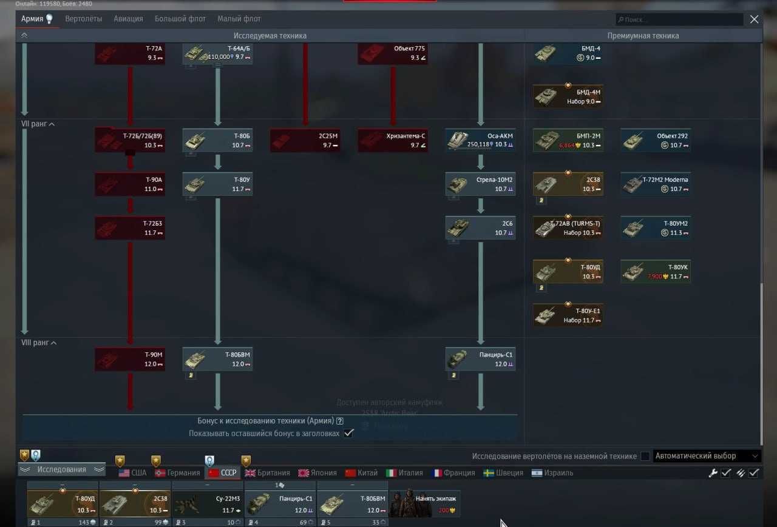
Task: Select premium Объект 292 tank
Action: 656,141
